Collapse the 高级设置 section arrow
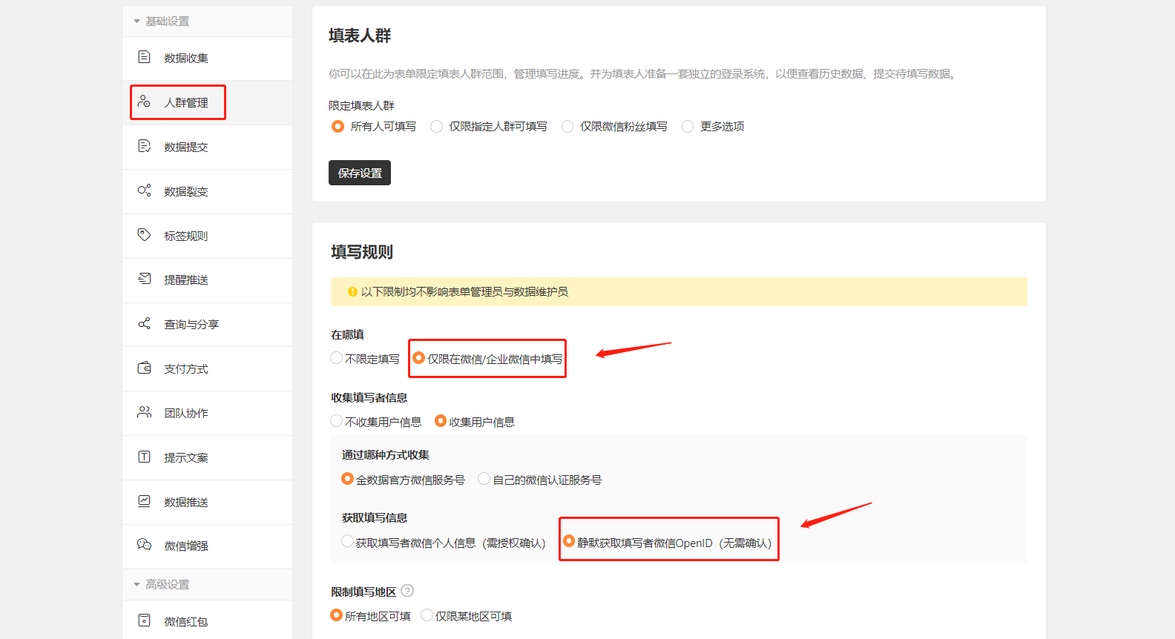Viewport: 1175px width, 639px height. coord(136,585)
